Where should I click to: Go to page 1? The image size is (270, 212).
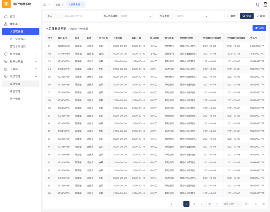tap(179, 204)
